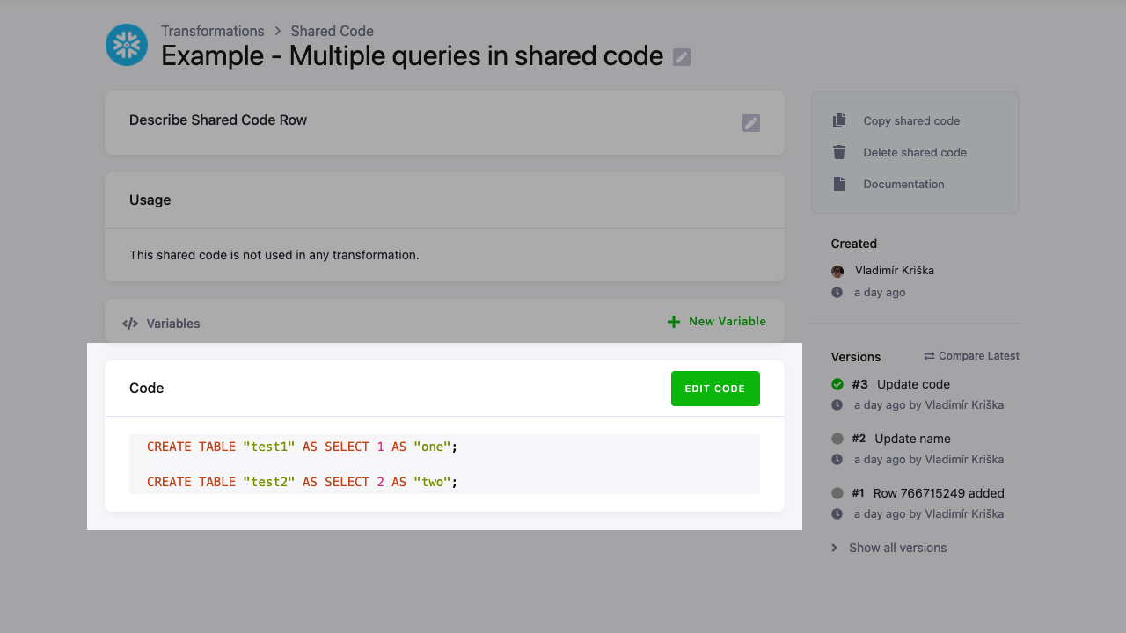Click the Documentation file icon

[x=839, y=183]
